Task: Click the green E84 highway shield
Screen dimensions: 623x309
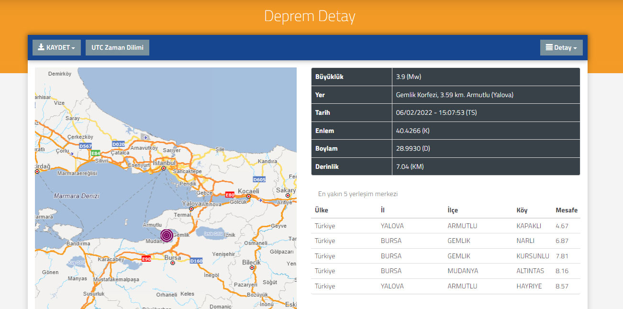Action: pos(96,153)
